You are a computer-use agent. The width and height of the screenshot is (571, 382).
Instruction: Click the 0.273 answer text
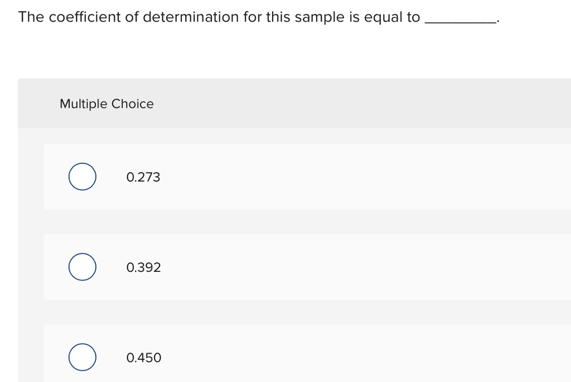(x=143, y=177)
